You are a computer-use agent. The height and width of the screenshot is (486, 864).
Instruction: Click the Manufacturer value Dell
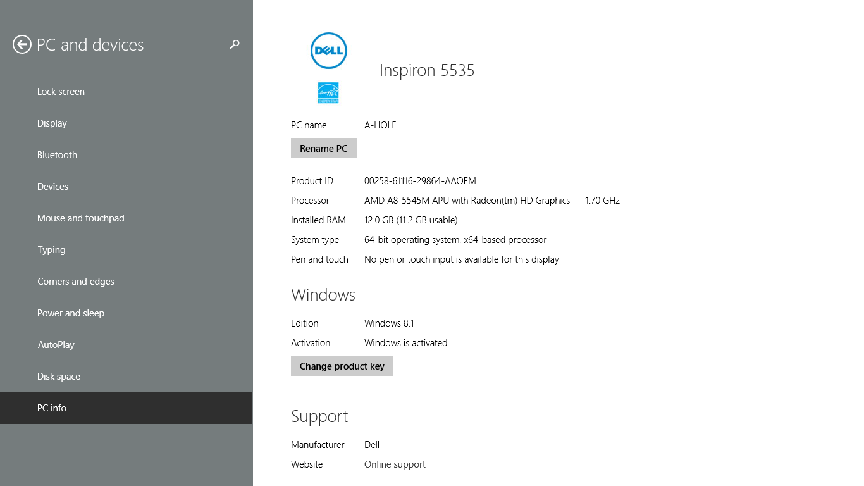click(x=372, y=445)
